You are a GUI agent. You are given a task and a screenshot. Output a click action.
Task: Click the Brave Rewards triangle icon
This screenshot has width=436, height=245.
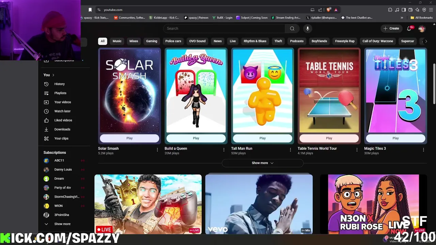336,10
